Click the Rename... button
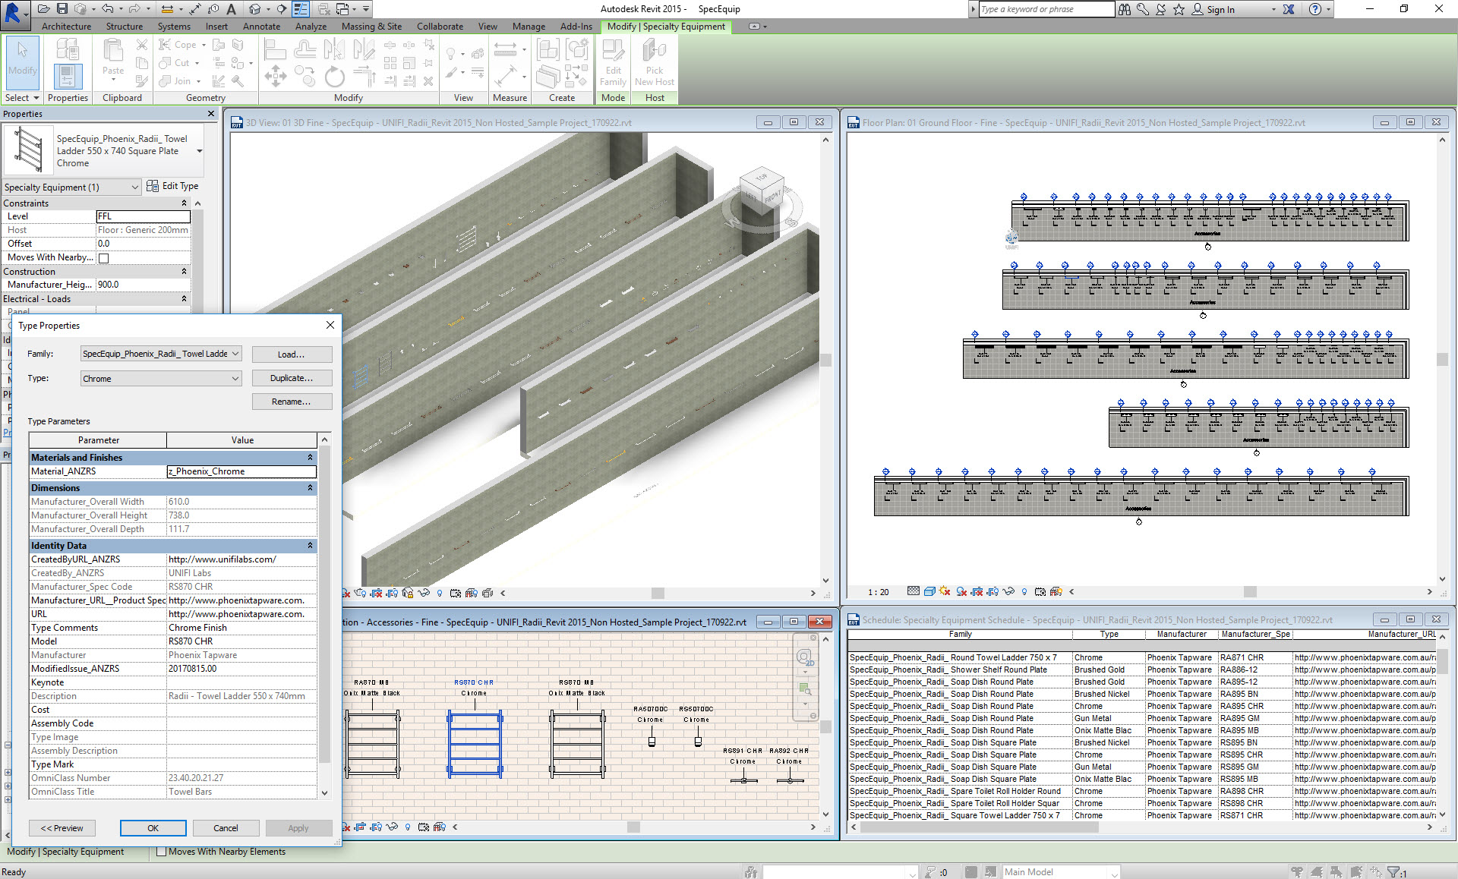 click(292, 402)
